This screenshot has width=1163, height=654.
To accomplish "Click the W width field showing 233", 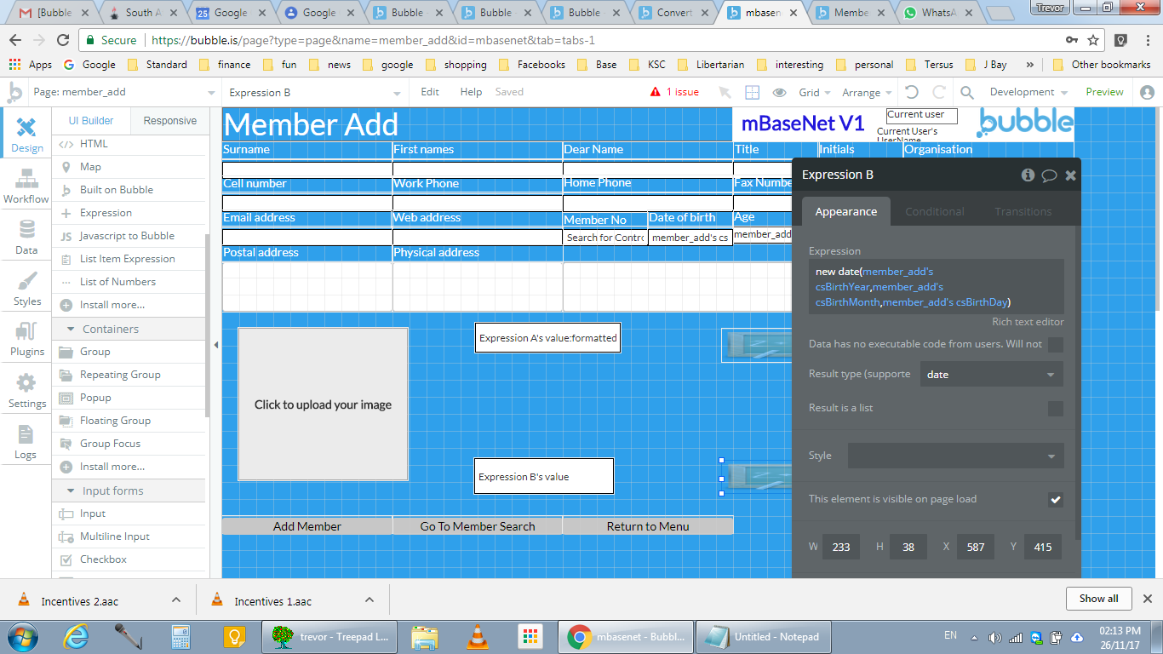I will pyautogui.click(x=840, y=548).
